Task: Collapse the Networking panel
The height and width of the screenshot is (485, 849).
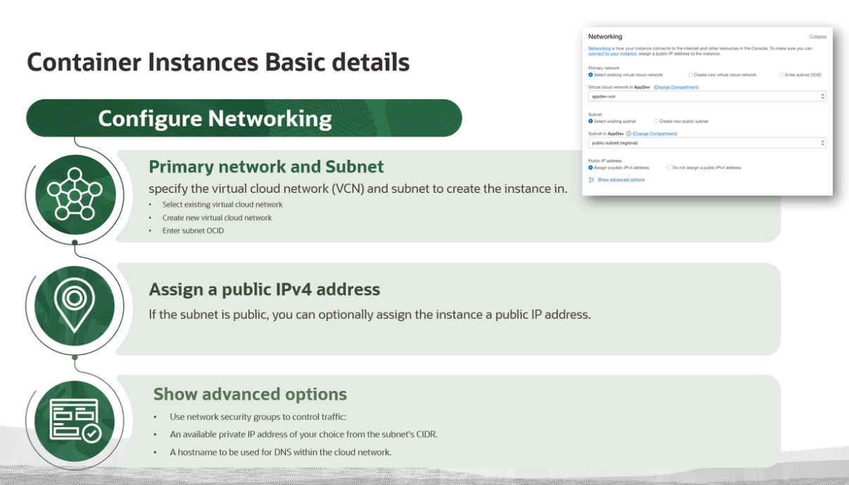Action: [x=817, y=37]
